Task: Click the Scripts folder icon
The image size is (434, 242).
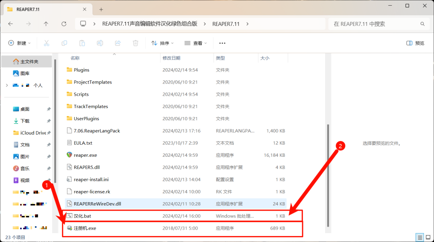Action: pos(70,94)
